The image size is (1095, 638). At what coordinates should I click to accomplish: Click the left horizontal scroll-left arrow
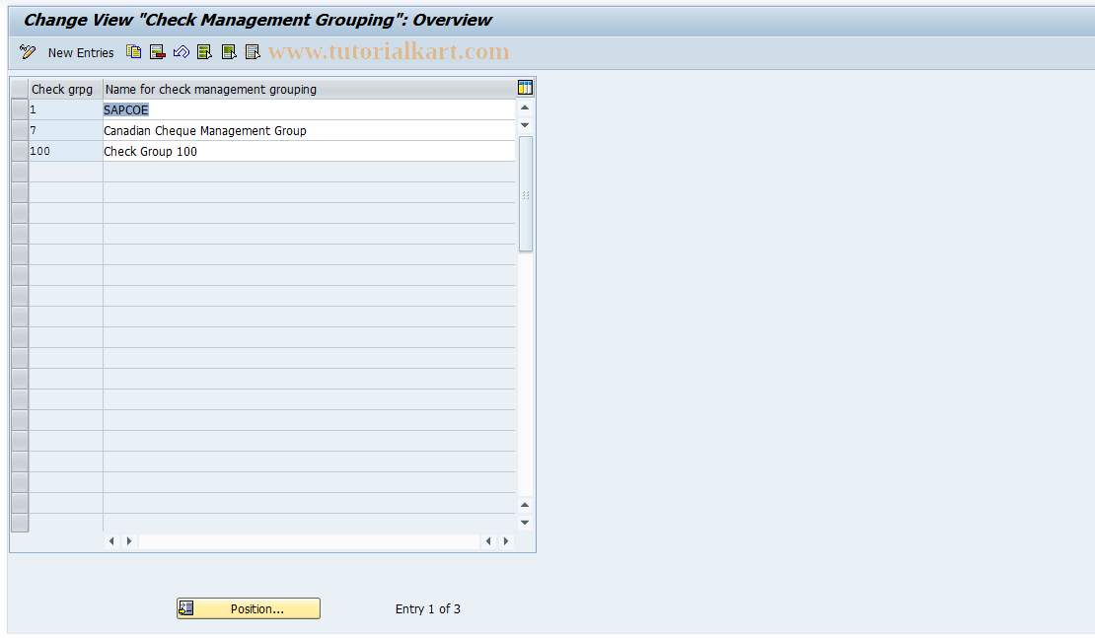pos(111,541)
